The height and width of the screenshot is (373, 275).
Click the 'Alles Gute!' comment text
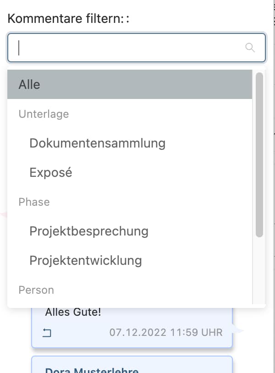click(73, 313)
